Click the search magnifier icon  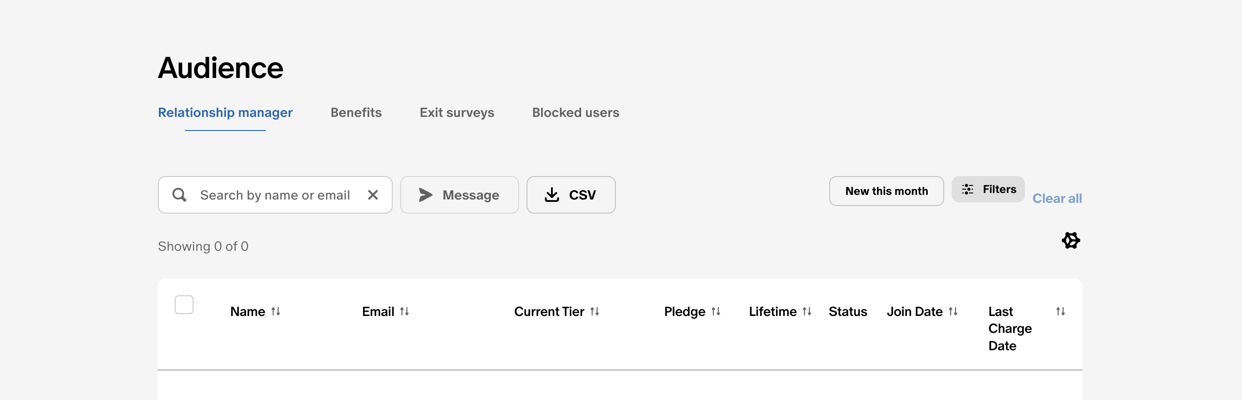179,195
